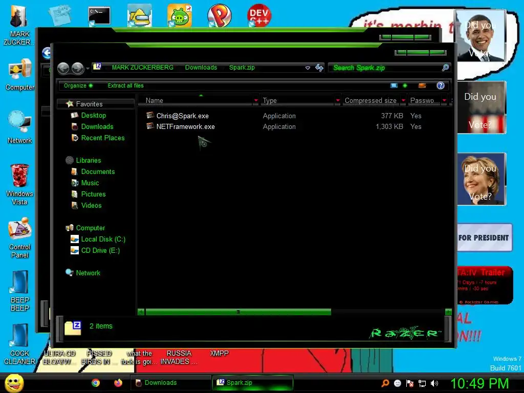Click the network tray icon
This screenshot has width=524, height=393.
click(422, 383)
